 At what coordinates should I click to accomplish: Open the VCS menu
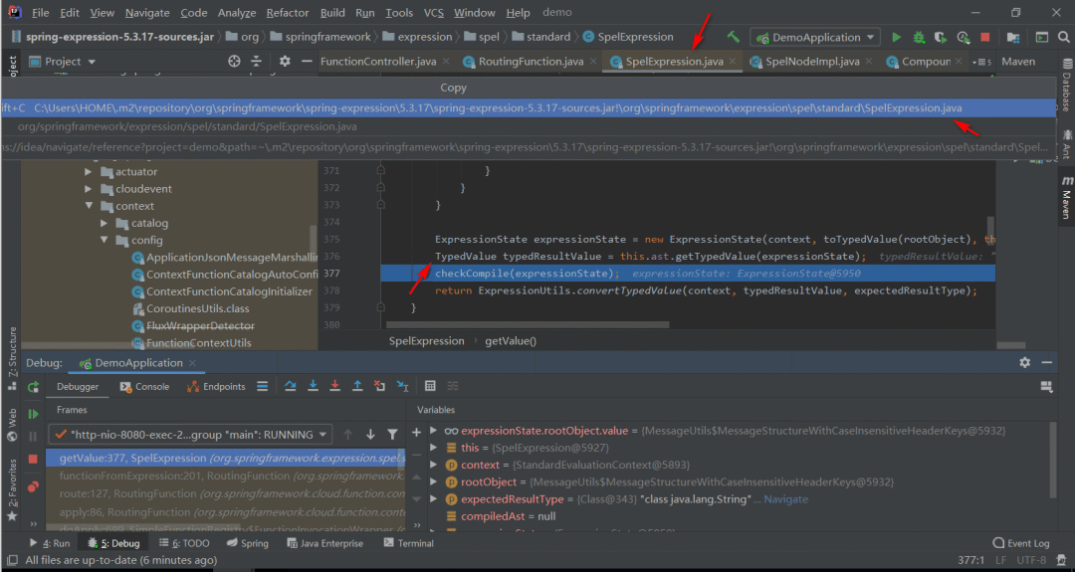(x=433, y=12)
